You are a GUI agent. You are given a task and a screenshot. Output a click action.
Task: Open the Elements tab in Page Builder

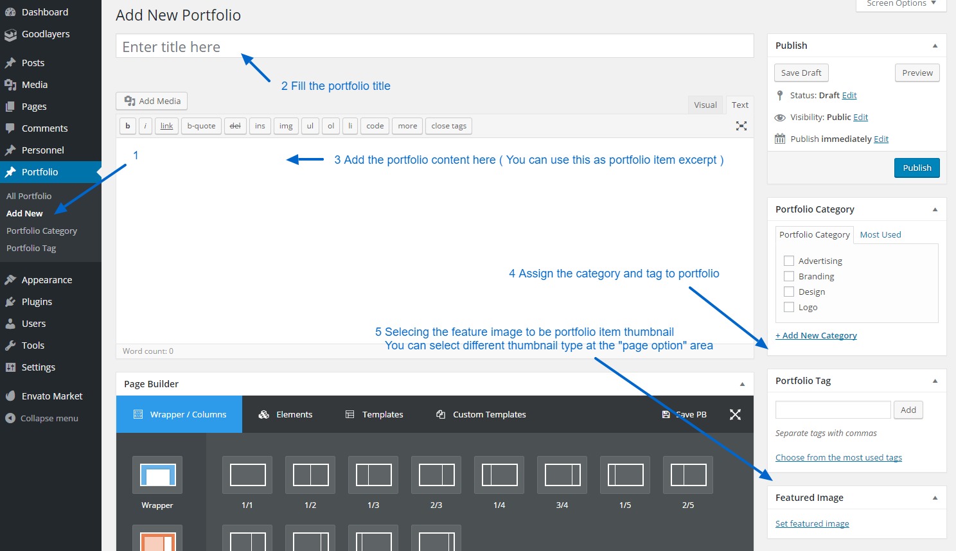(285, 415)
